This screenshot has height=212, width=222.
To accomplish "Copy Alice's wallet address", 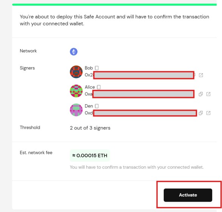I will click(x=200, y=94).
